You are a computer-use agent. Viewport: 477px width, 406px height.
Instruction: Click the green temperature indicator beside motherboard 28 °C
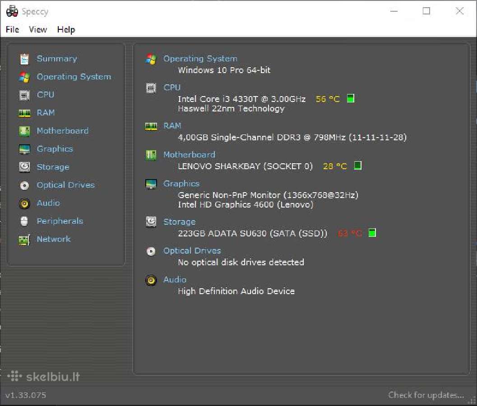[358, 166]
